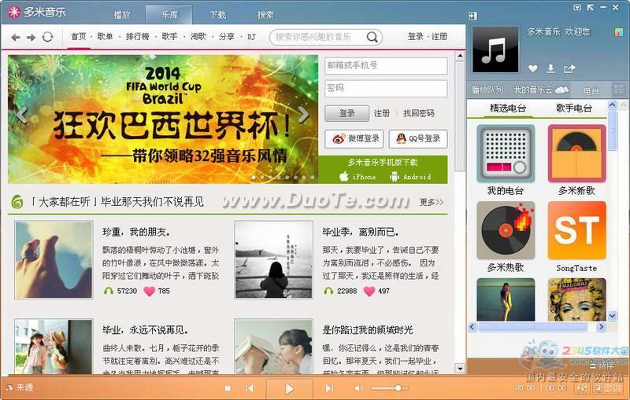
Task: Open the 多米新歌 station icon
Action: pyautogui.click(x=576, y=153)
